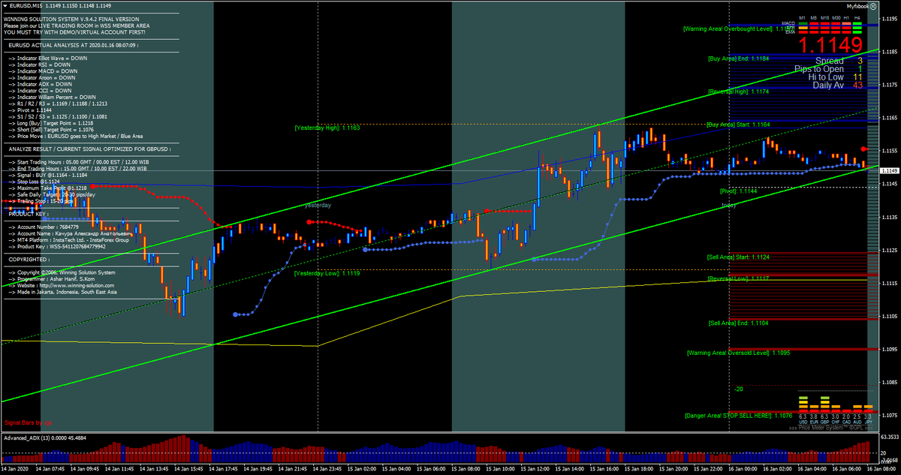This screenshot has width=901, height=475.
Task: Click the Product Key WSS line
Action: tap(57, 246)
